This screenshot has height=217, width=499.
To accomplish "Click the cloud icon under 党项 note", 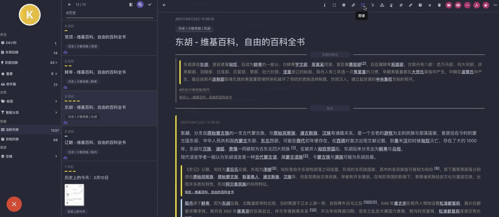I will 66,52.
